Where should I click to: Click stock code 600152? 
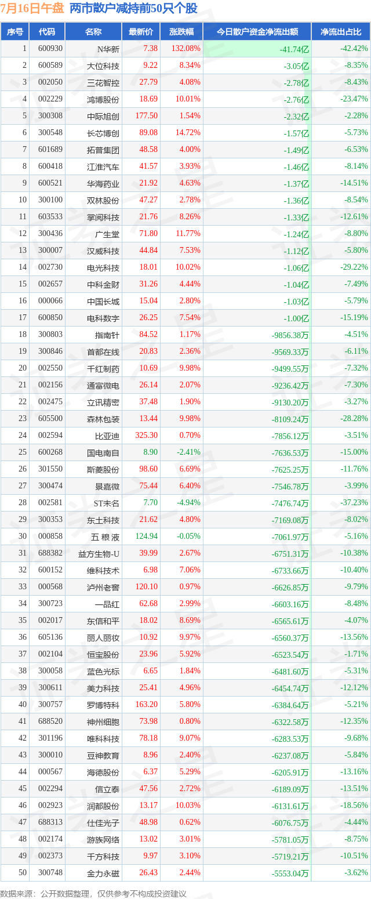tap(50, 570)
